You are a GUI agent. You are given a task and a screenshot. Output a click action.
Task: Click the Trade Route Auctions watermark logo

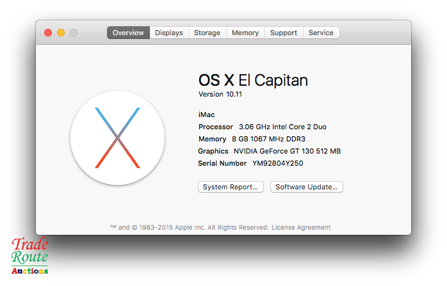coord(30,256)
